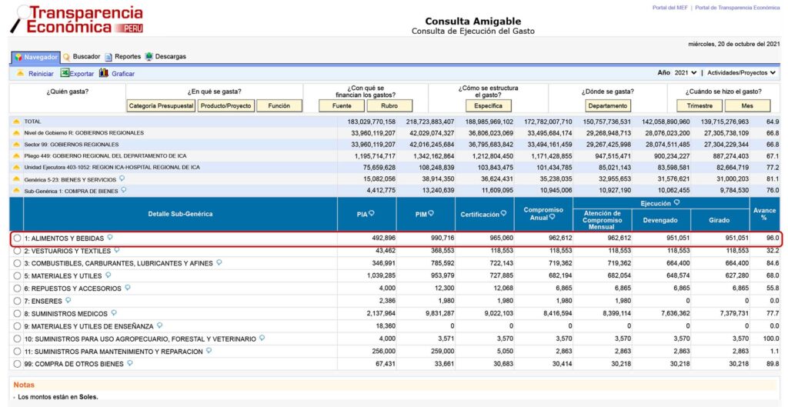Click info bubble beside Compromiso Anual header
The image size is (788, 407).
[553, 217]
